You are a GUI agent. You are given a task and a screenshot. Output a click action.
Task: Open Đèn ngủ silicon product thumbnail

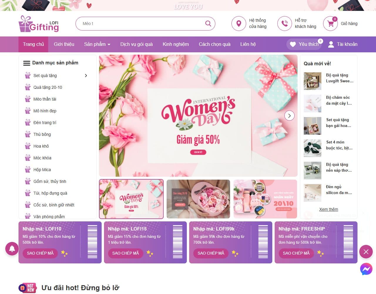pos(313,193)
